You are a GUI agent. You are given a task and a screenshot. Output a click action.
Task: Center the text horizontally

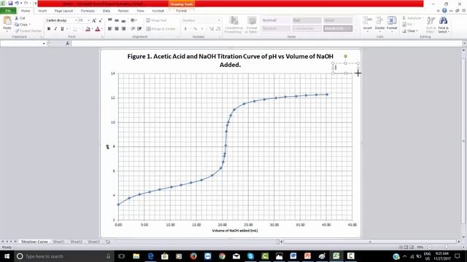(x=117, y=29)
